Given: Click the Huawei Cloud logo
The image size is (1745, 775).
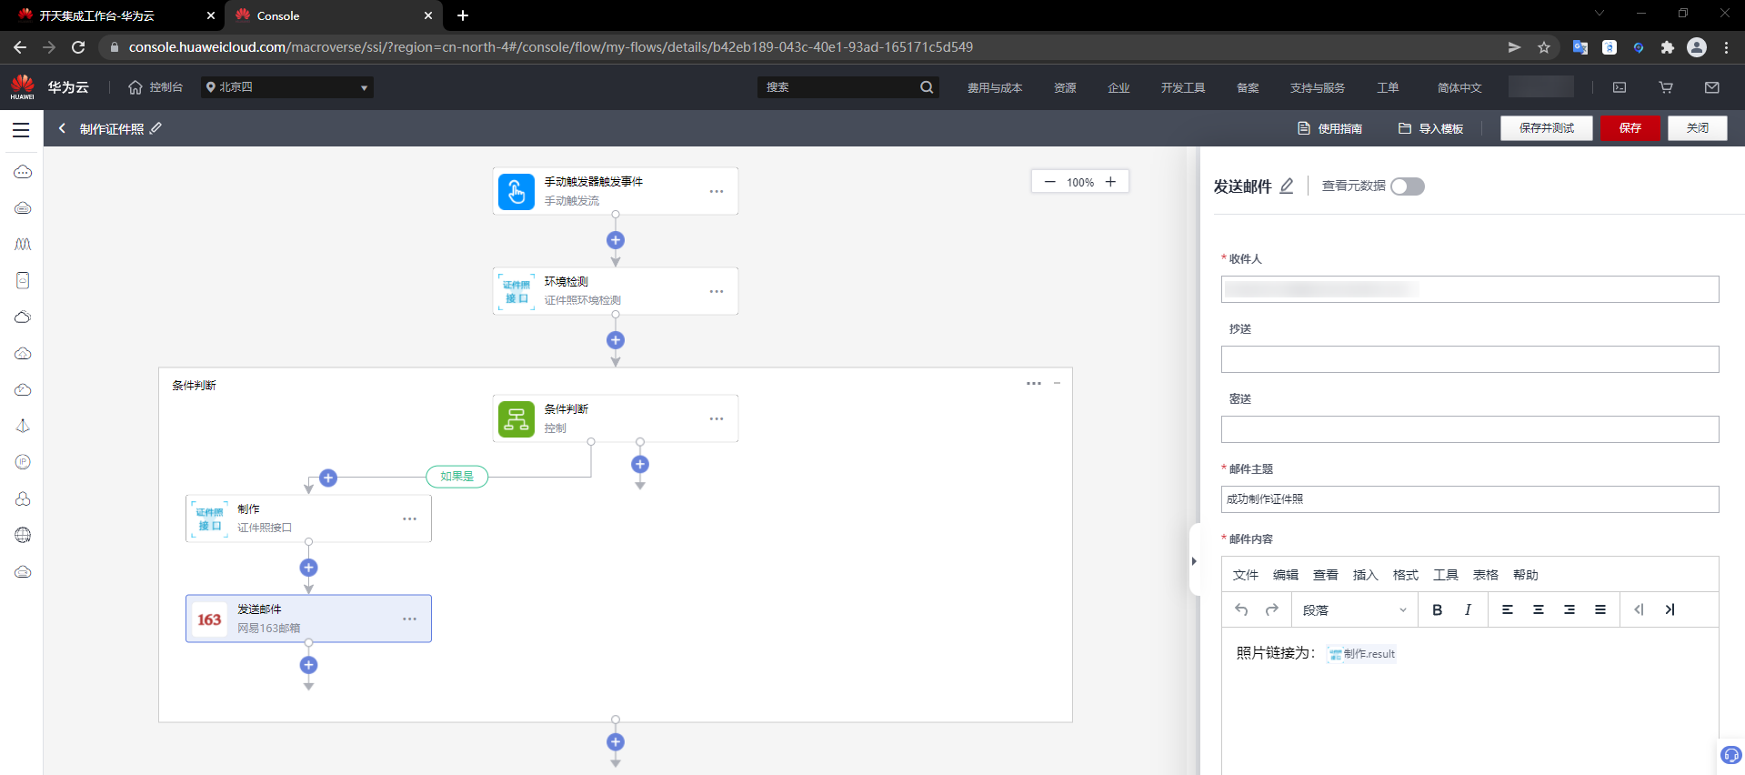Looking at the screenshot, I should [x=23, y=87].
